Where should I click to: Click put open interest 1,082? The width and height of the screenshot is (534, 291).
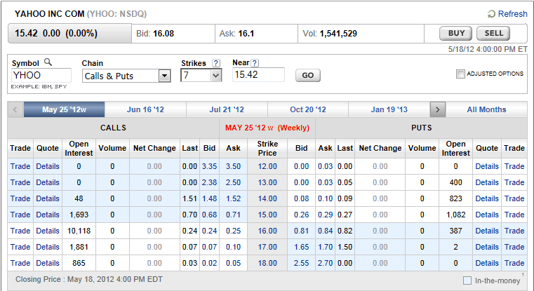pos(455,215)
